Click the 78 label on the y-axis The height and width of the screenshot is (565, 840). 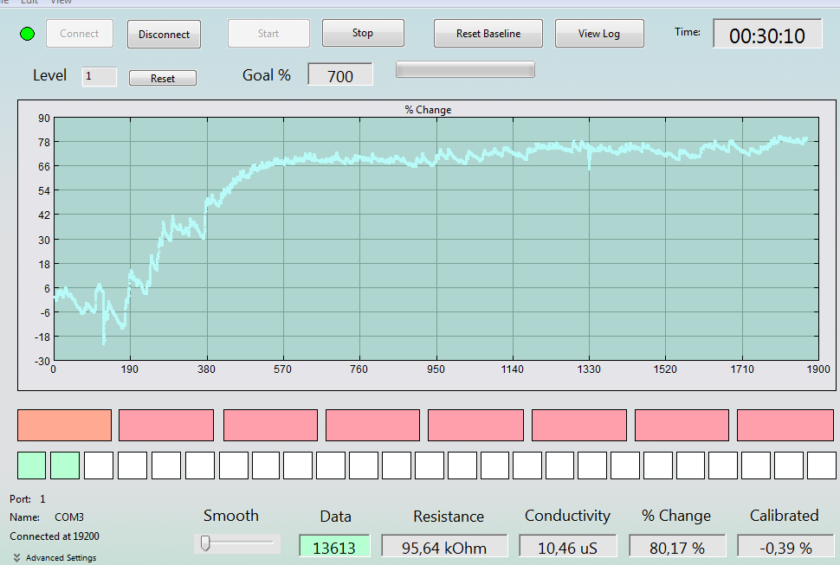click(x=44, y=142)
